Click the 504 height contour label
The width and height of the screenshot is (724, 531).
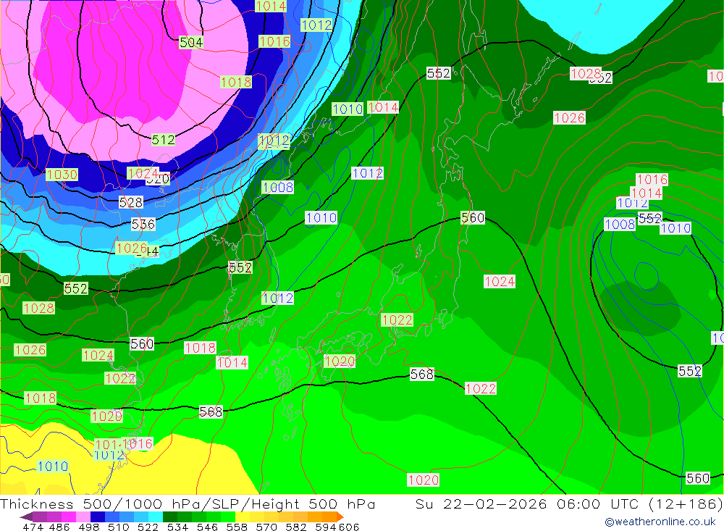click(x=190, y=43)
